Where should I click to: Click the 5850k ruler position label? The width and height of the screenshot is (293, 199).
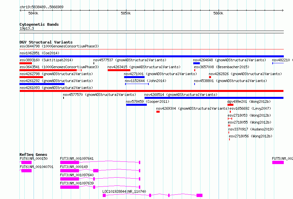(x=126, y=13)
